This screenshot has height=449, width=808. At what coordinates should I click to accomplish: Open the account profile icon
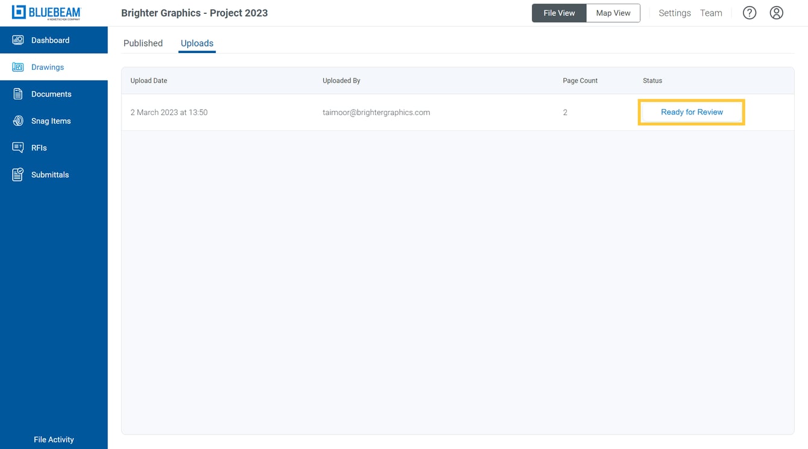[776, 12]
